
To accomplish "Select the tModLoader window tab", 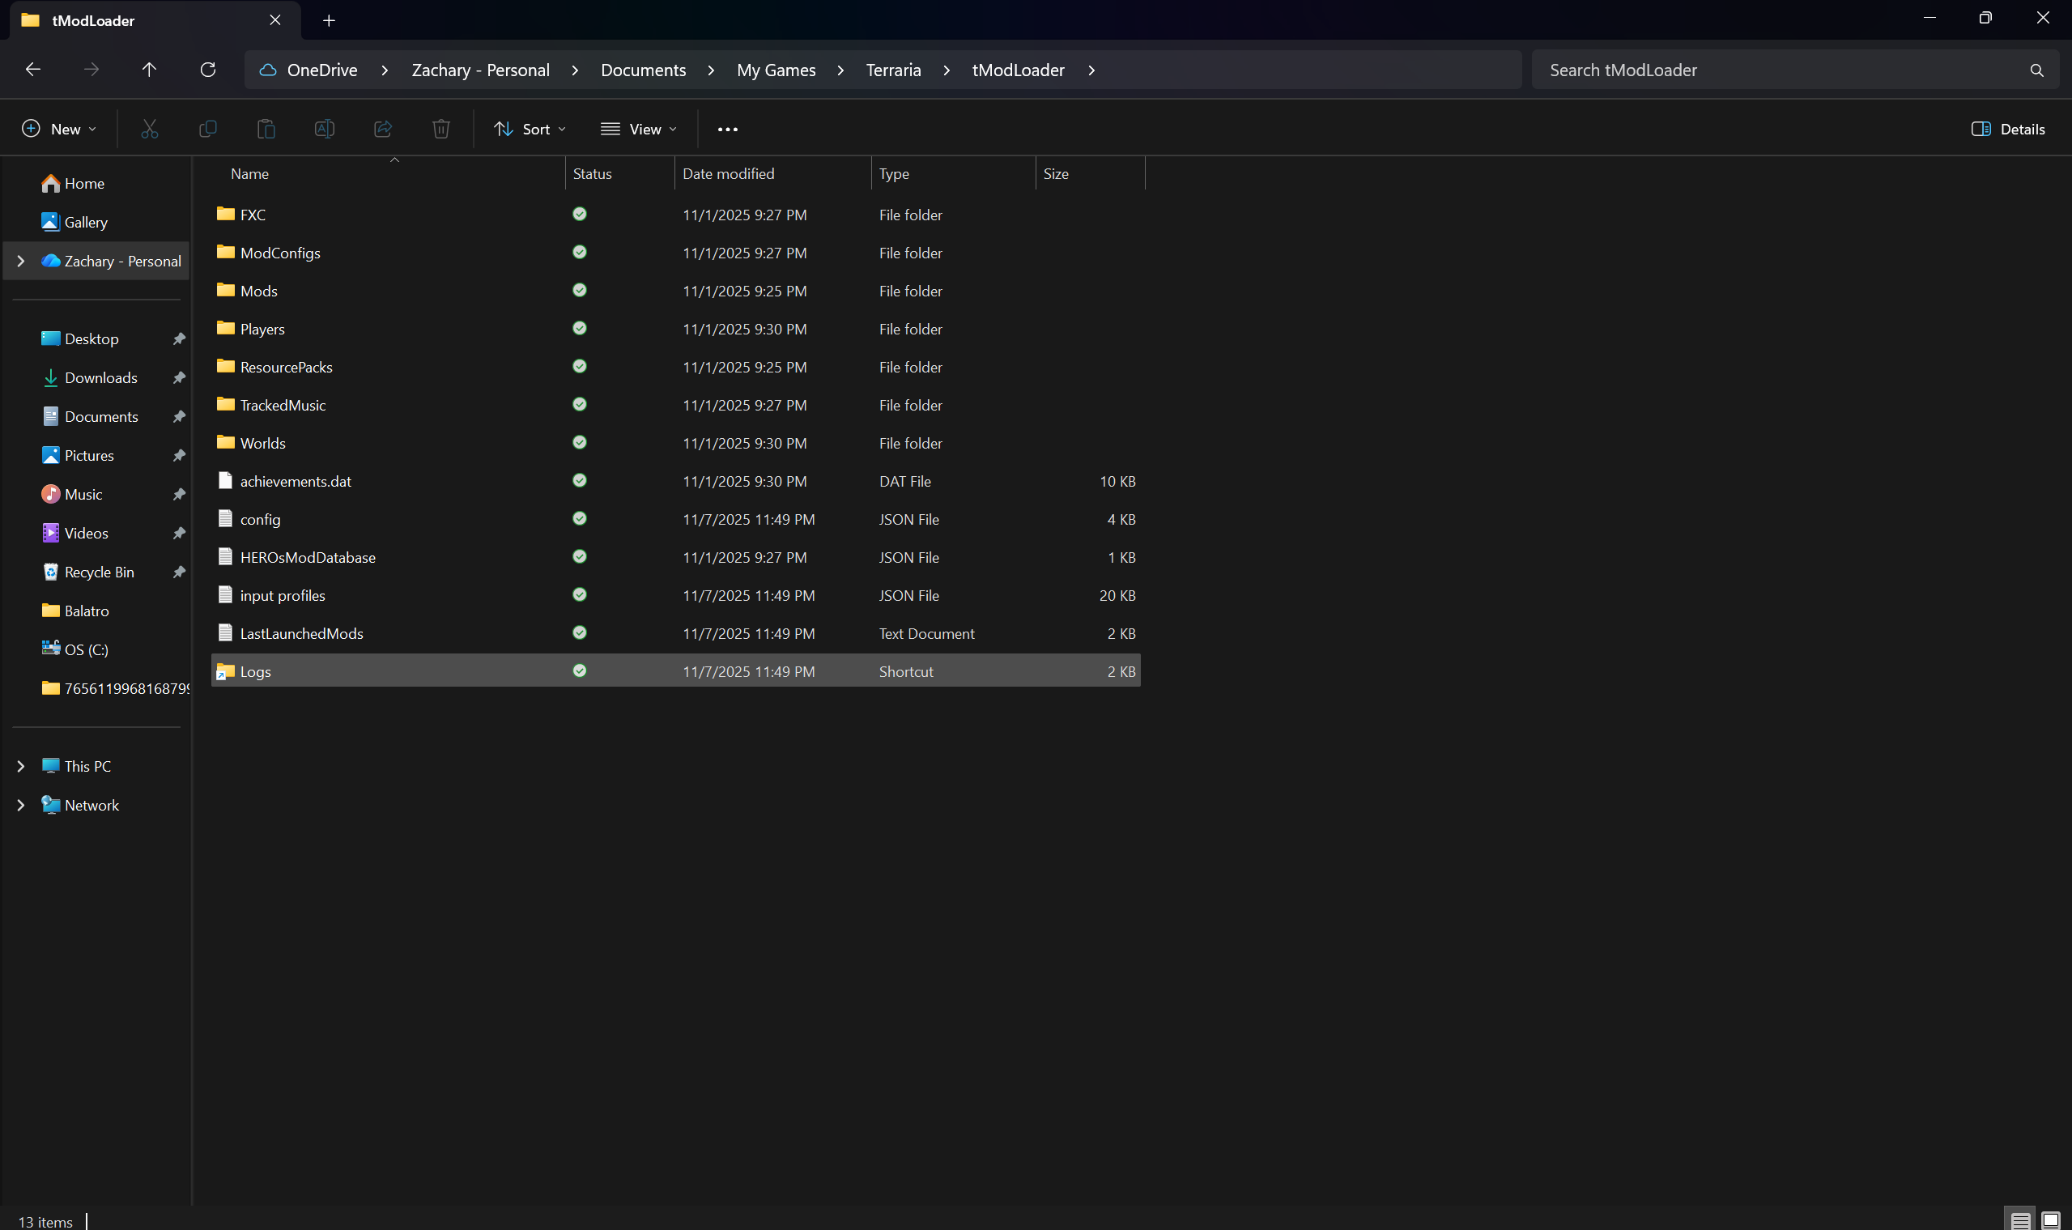I will 95,20.
